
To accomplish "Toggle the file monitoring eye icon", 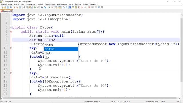I will pos(85,7).
